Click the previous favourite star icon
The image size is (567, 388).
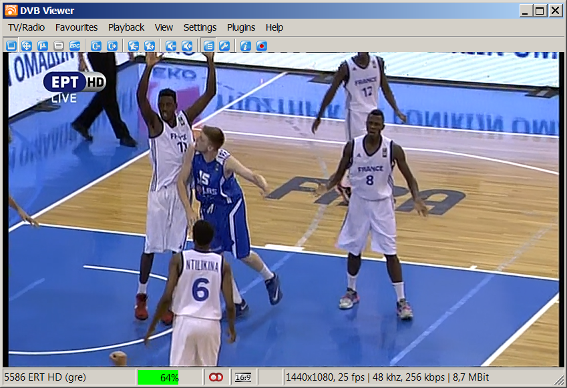tap(134, 46)
